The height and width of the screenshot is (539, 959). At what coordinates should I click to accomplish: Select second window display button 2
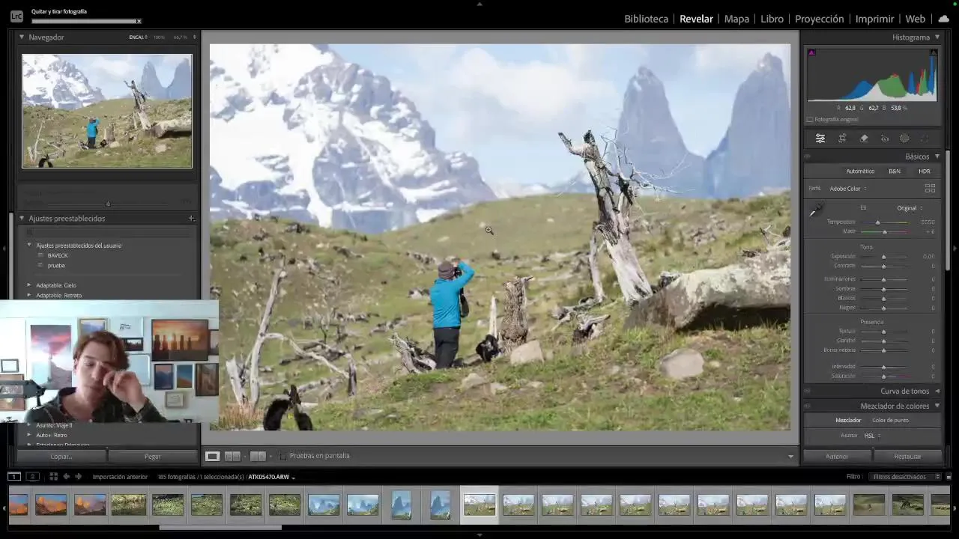click(x=32, y=476)
